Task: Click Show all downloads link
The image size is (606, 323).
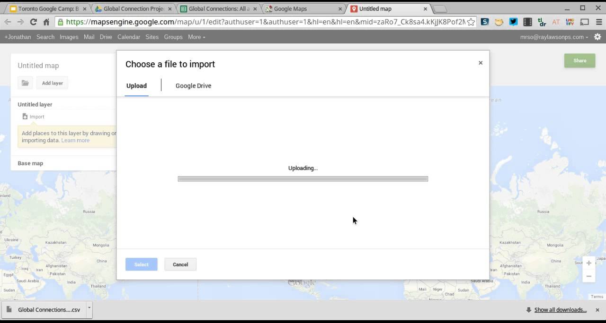Action: click(561, 310)
